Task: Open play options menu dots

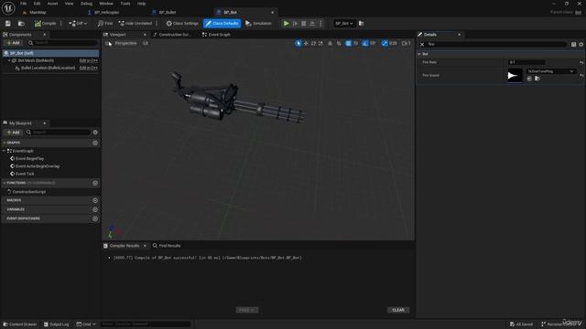Action: [x=320, y=24]
